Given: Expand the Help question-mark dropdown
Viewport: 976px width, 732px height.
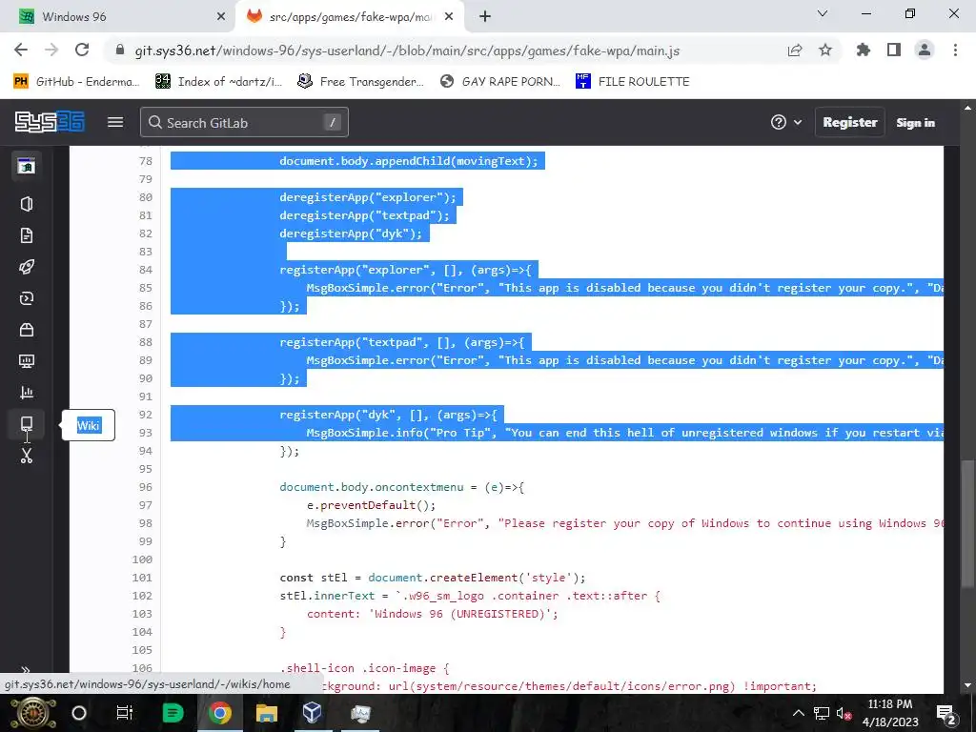Looking at the screenshot, I should coord(786,122).
